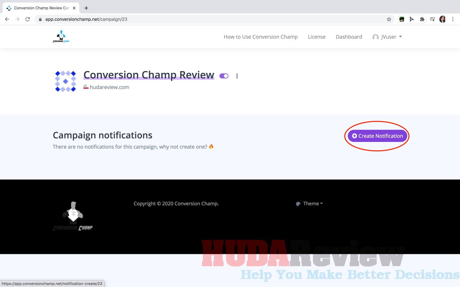Bookmark this page with the star
This screenshot has height=287, width=460.
389,19
